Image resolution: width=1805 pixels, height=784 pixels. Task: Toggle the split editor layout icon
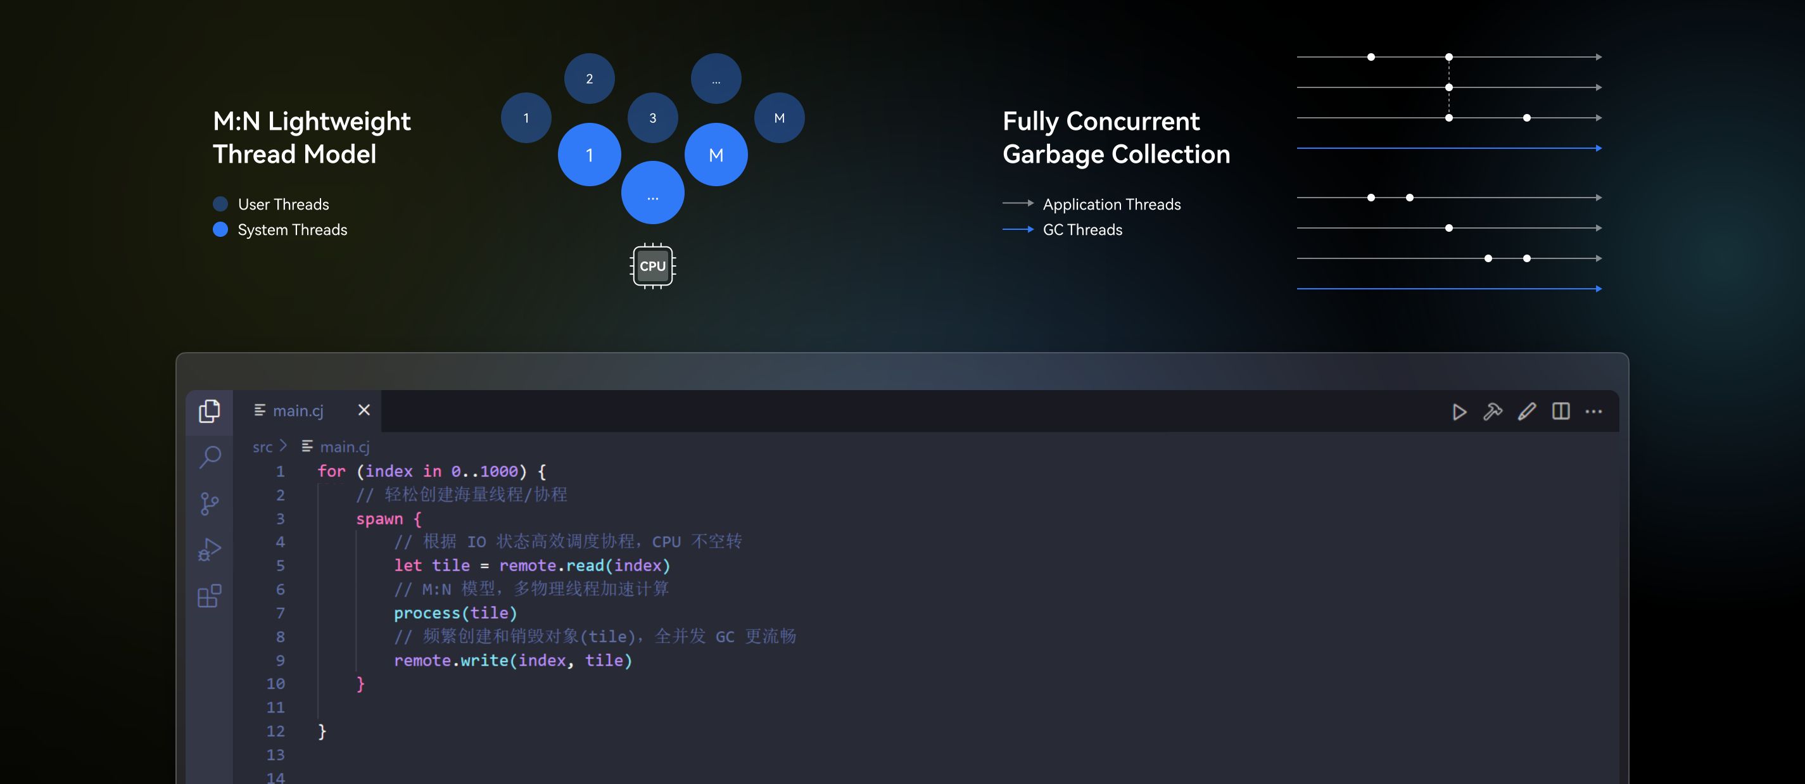coord(1561,411)
